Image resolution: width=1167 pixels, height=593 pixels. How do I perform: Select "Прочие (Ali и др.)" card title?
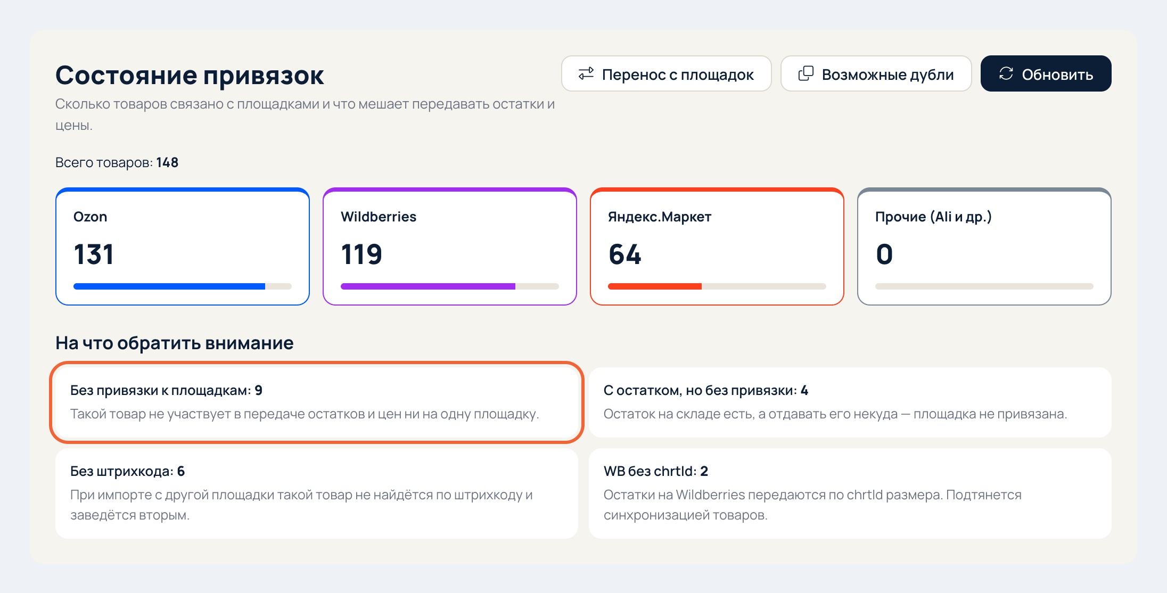(933, 217)
